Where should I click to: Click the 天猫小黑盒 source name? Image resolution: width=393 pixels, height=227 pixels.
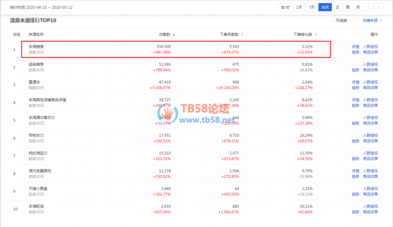tap(38, 189)
